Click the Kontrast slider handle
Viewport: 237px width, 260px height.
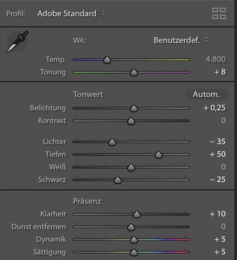131,121
